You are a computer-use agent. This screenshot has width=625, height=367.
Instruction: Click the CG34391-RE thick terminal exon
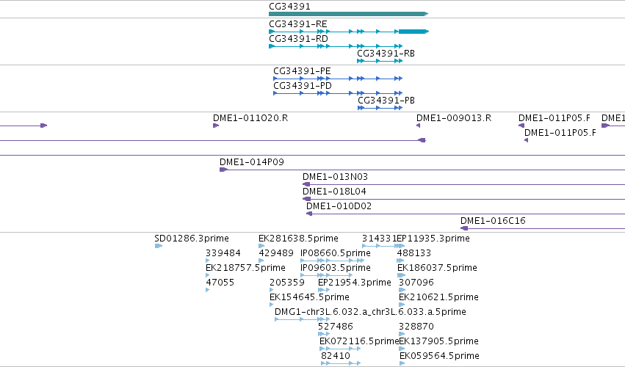[x=413, y=32]
